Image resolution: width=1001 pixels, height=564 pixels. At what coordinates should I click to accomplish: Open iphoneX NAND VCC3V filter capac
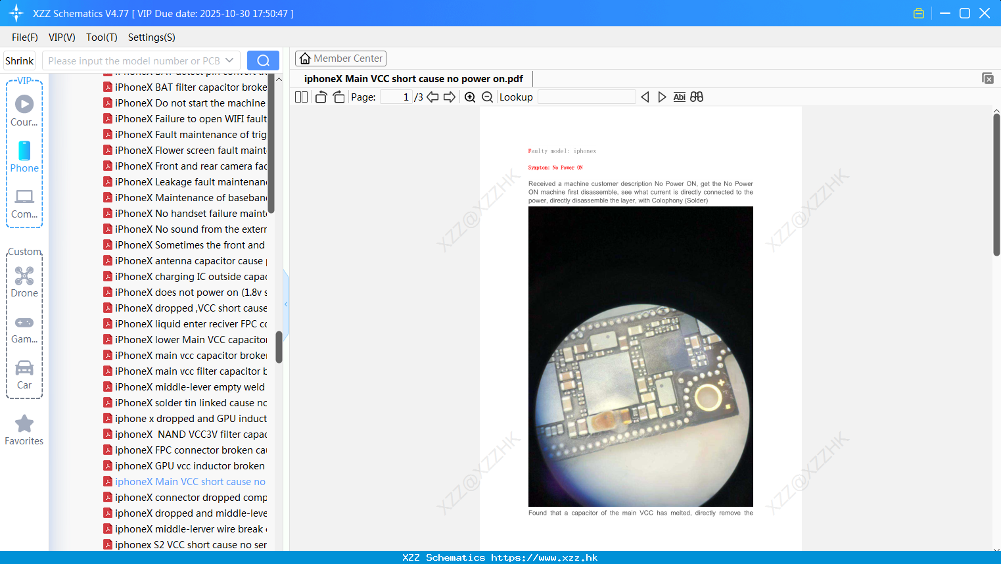click(x=191, y=434)
